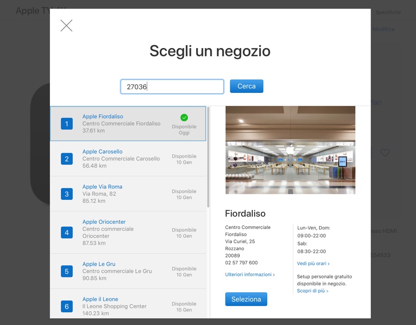Click Modifica link in background page
The image size is (416, 325).
[x=383, y=29]
